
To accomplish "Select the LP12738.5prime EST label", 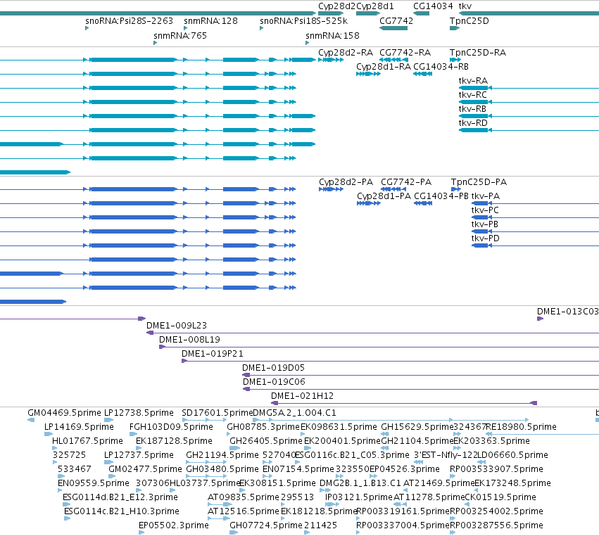I will pos(139,413).
